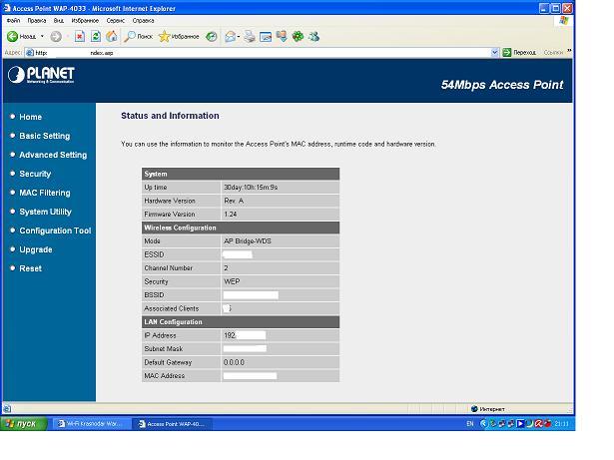The image size is (614, 460).
Task: Click the Mail icon in toolbar
Action: [232, 36]
